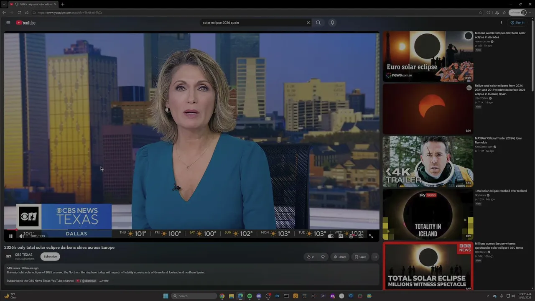This screenshot has width=535, height=301.
Task: Like the video
Action: 310,257
